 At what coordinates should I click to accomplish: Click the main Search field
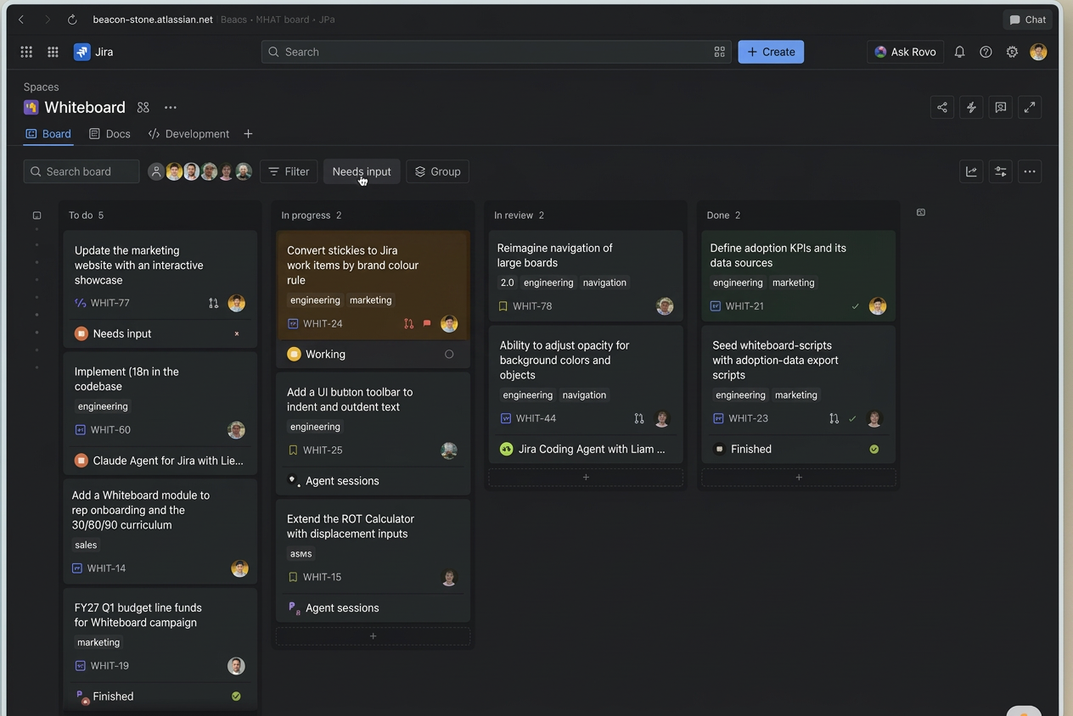click(x=497, y=52)
